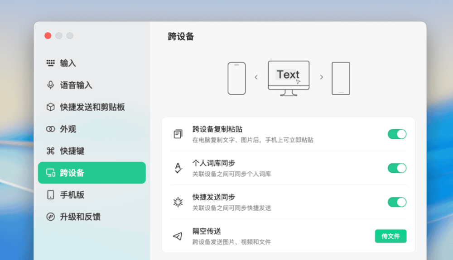The height and width of the screenshot is (260, 453).
Task: Click the 隔空传送 title text
Action: click(x=207, y=231)
